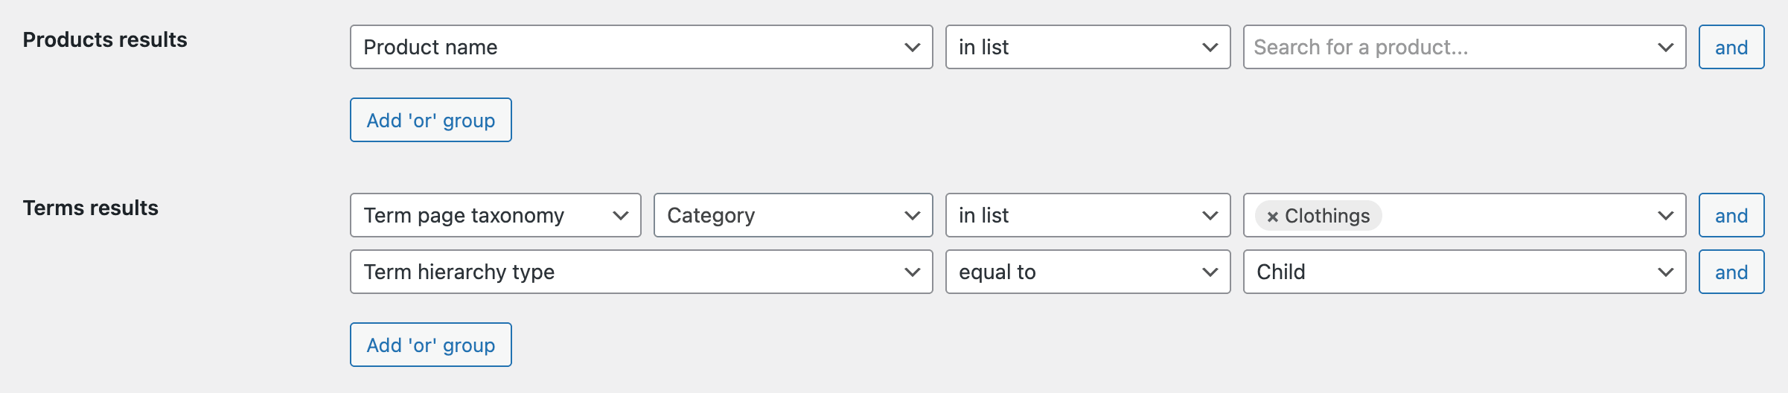The height and width of the screenshot is (393, 1788).
Task: Click the chevron arrow in product search box
Action: coord(1666,47)
